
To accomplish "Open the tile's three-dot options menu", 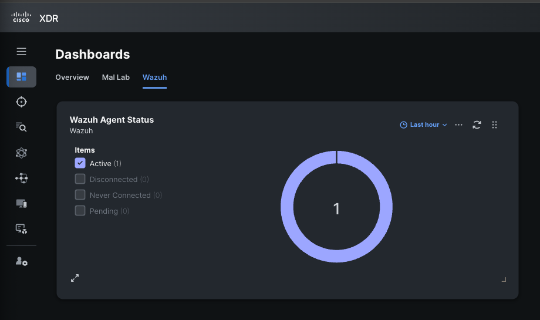I will 459,124.
